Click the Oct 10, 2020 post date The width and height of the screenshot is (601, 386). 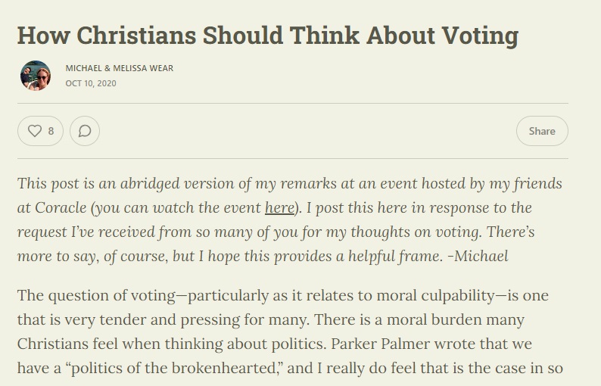[x=91, y=83]
